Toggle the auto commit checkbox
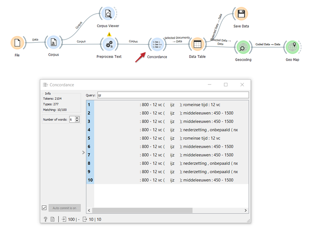The width and height of the screenshot is (309, 234). (44, 208)
